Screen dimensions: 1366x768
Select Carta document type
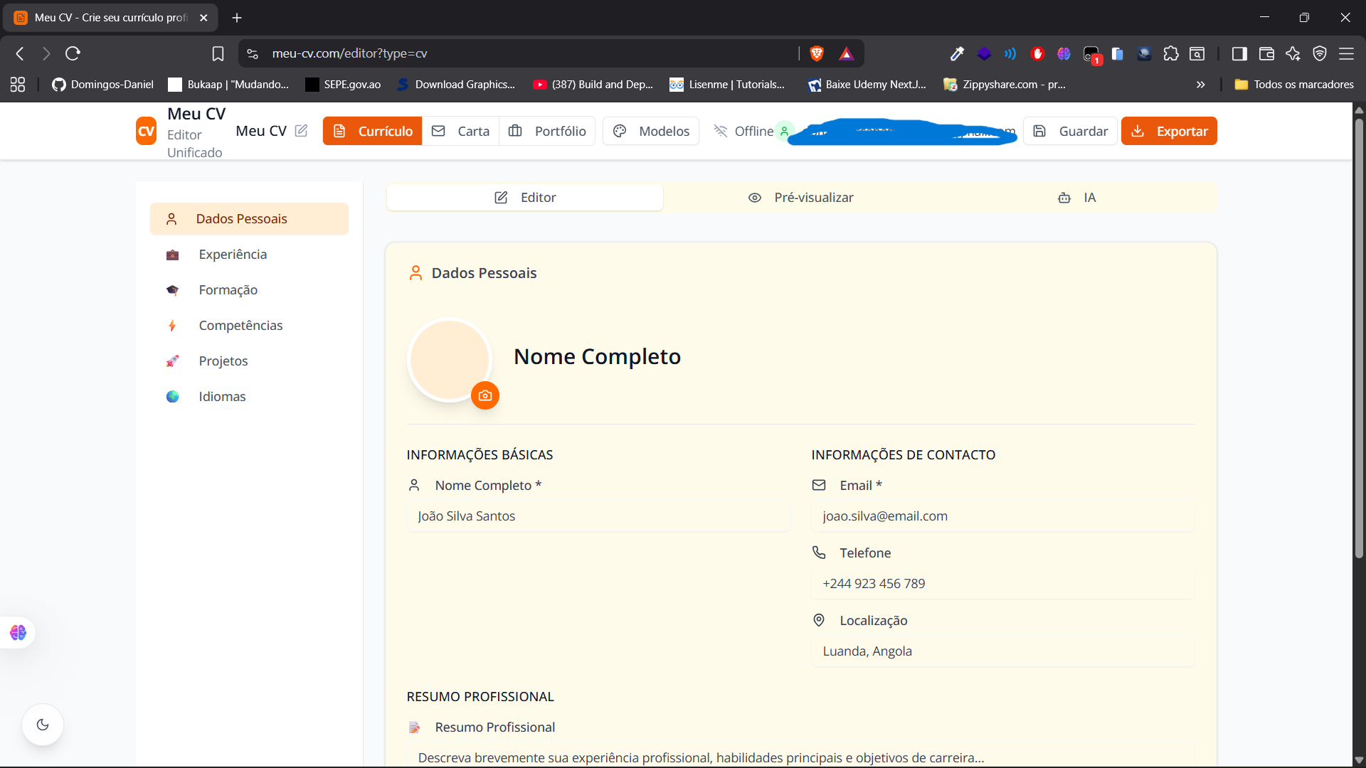(x=460, y=131)
